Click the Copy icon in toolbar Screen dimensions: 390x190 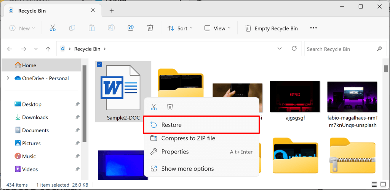[72, 28]
